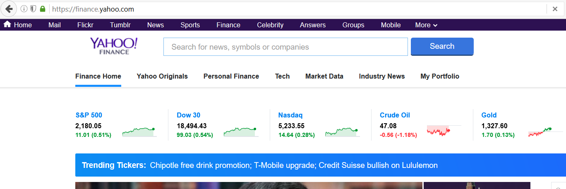The height and width of the screenshot is (189, 566).
Task: Click the Home house icon
Action: 7,24
